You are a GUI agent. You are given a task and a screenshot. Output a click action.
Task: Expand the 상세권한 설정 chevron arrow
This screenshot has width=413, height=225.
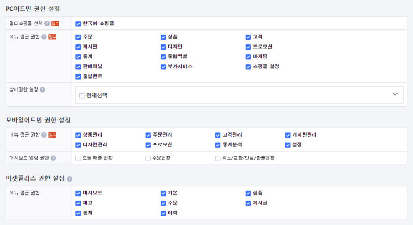[395, 94]
